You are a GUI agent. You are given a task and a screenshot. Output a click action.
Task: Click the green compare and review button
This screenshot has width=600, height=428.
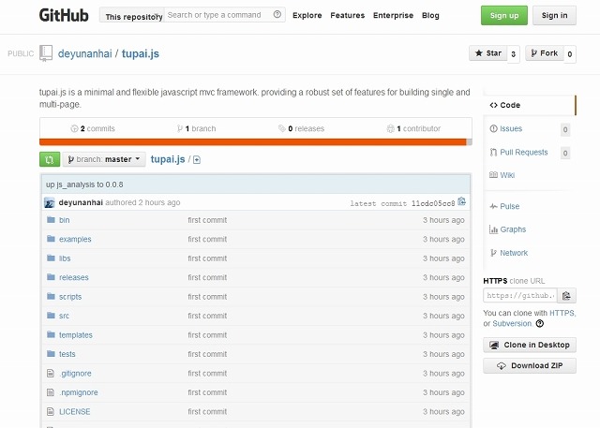(50, 159)
